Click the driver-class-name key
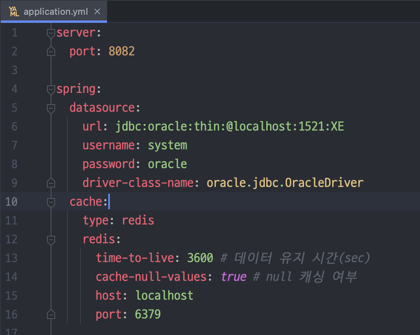 (x=138, y=183)
